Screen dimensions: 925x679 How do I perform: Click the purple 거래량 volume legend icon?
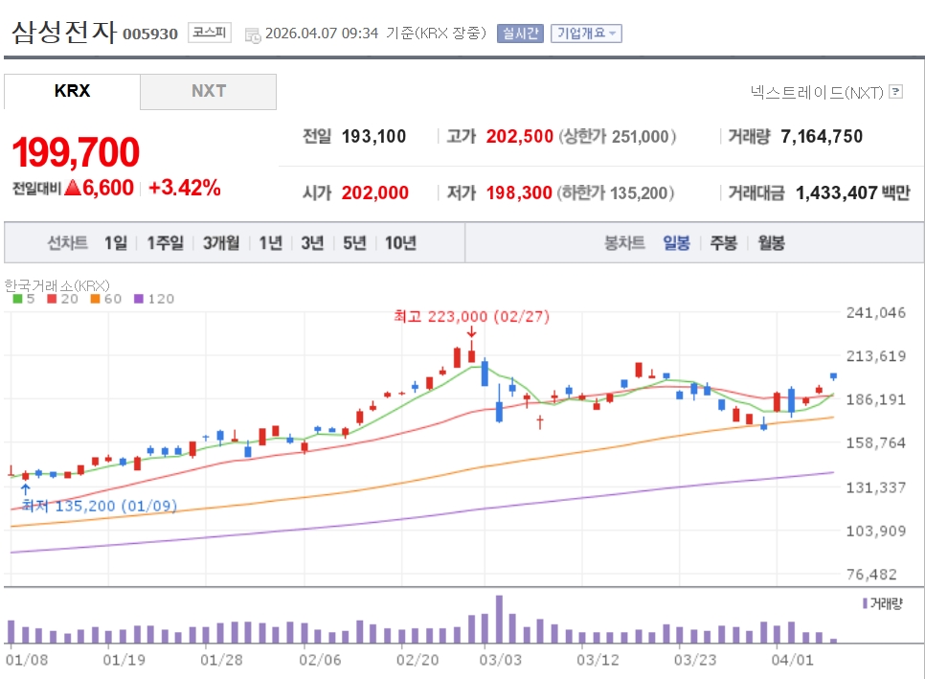point(865,604)
